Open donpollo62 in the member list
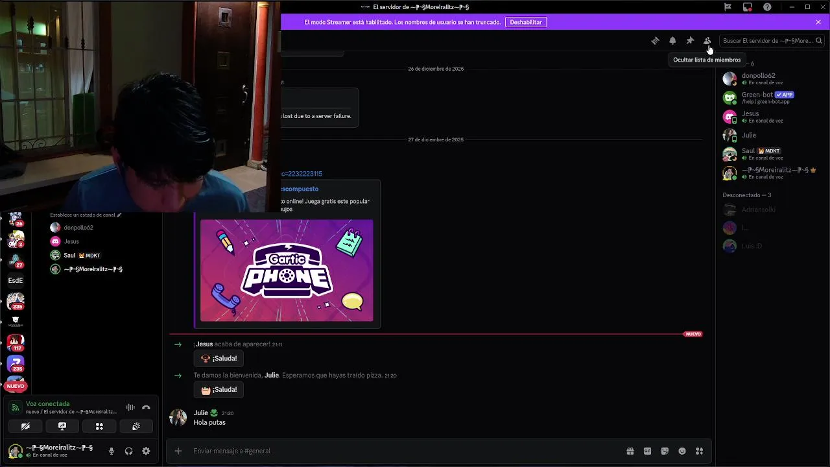The height and width of the screenshot is (467, 830). 772,79
